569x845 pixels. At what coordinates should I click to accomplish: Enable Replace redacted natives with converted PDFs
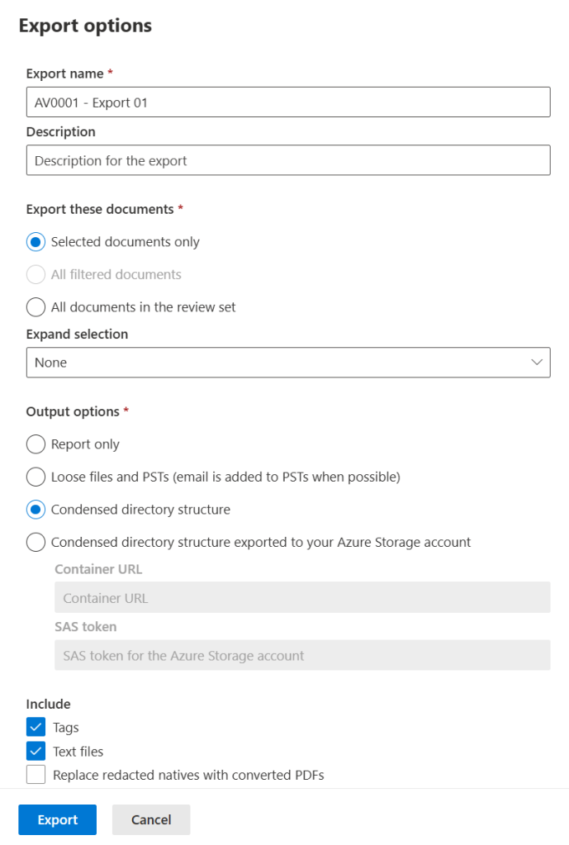pos(36,776)
